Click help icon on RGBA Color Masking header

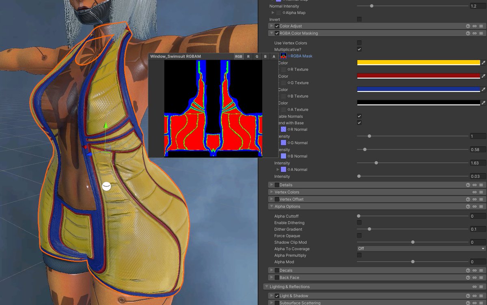(x=468, y=33)
